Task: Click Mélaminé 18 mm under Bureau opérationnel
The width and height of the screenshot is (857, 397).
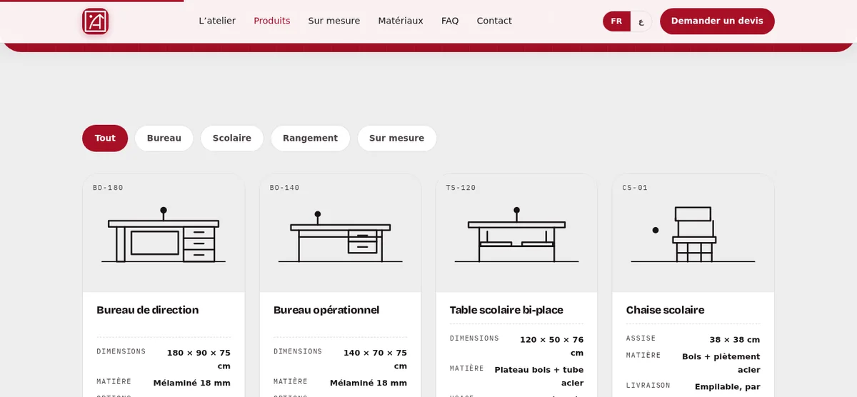Action: point(369,383)
